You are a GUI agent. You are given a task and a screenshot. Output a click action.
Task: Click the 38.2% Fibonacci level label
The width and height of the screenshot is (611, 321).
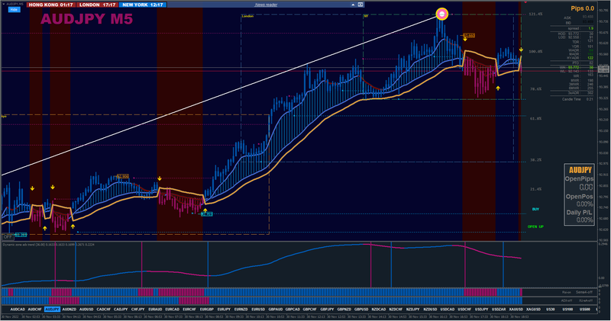[x=536, y=160]
